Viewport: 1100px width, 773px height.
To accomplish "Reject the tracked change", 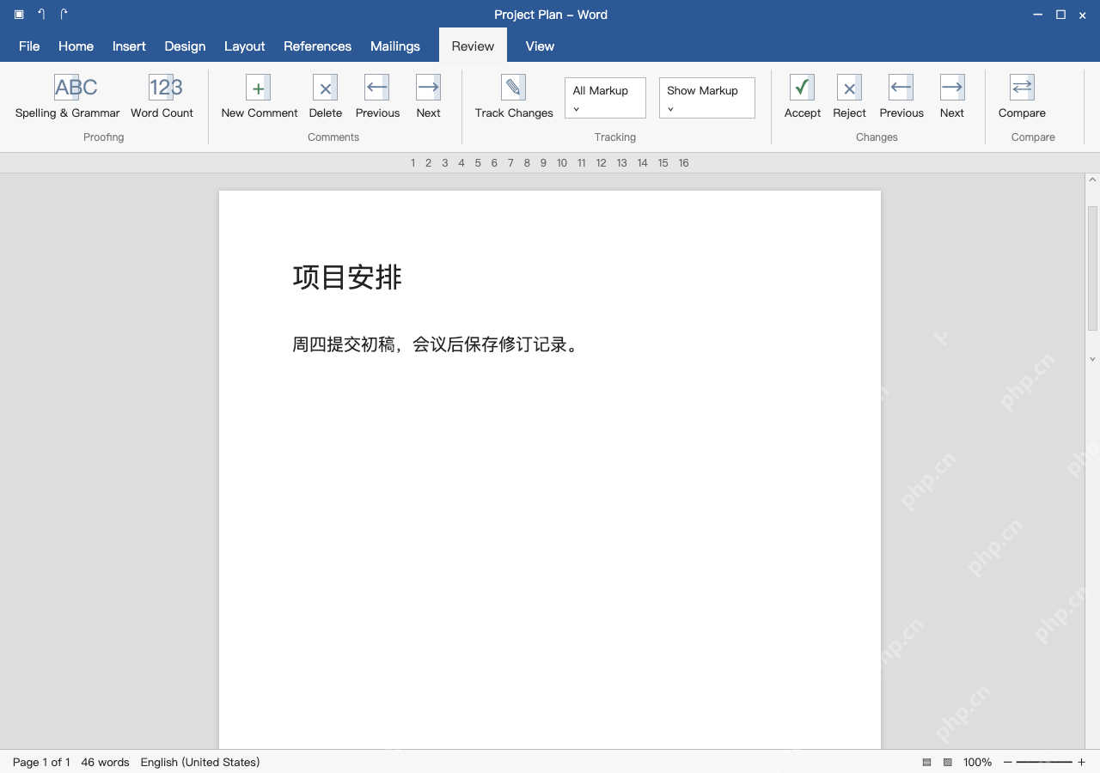I will (x=849, y=97).
